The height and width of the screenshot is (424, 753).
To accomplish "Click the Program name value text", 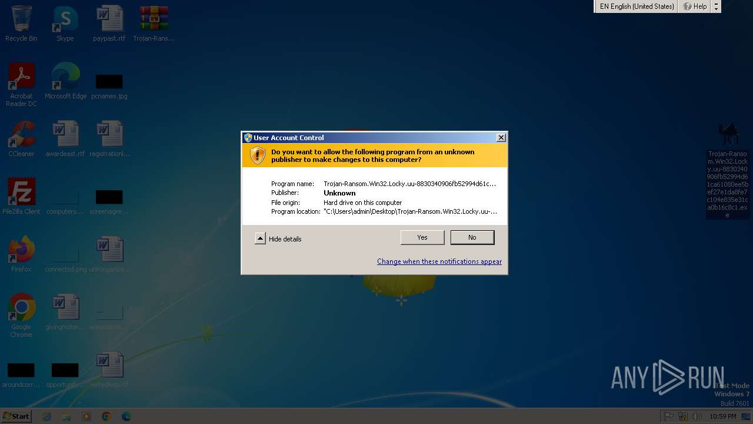I will tap(409, 184).
